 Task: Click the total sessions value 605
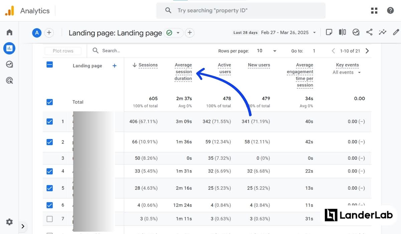click(x=153, y=99)
